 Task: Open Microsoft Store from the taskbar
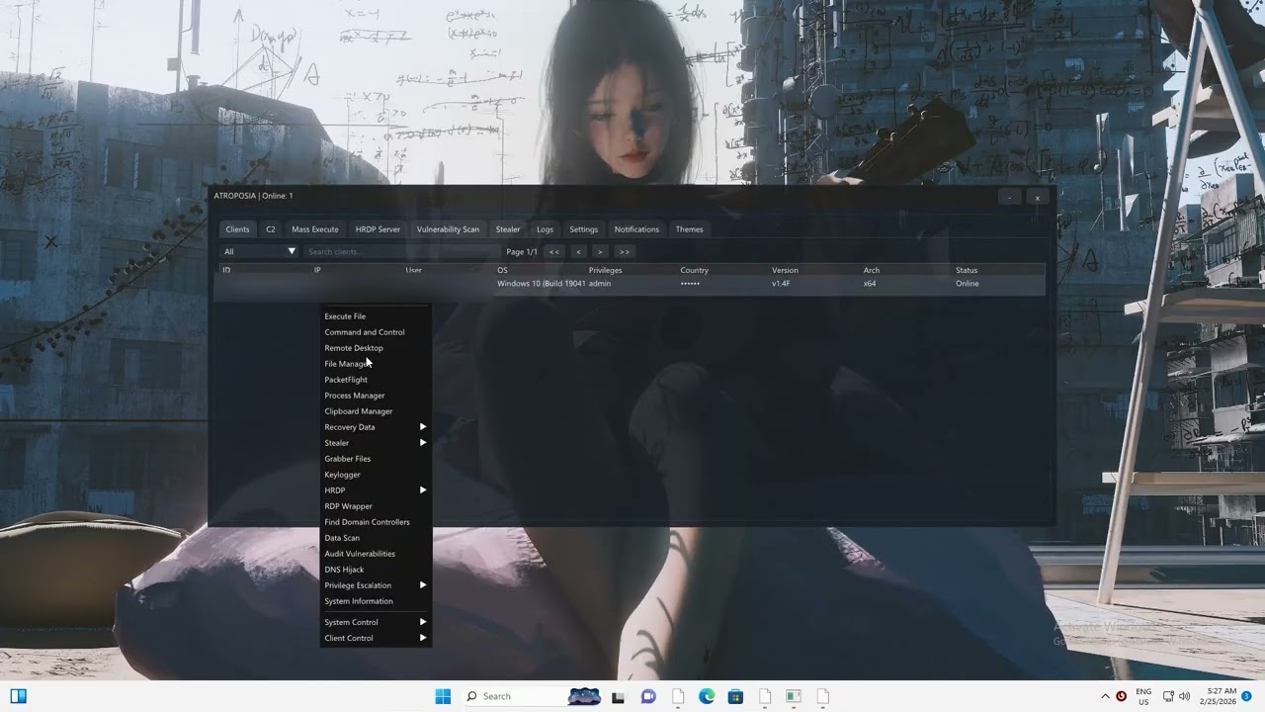pyautogui.click(x=735, y=696)
